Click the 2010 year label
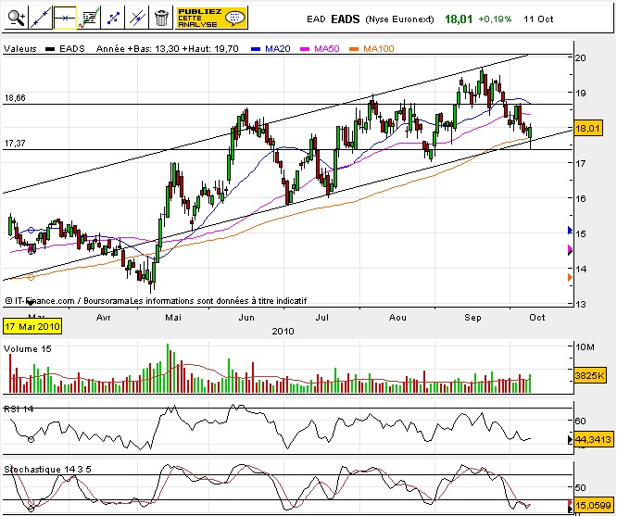The width and height of the screenshot is (617, 516). pos(283,332)
